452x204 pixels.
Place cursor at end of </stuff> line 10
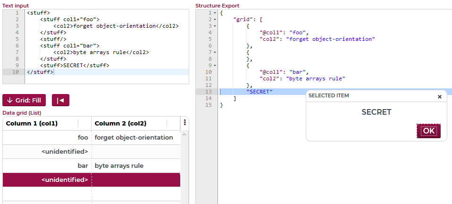(x=54, y=72)
